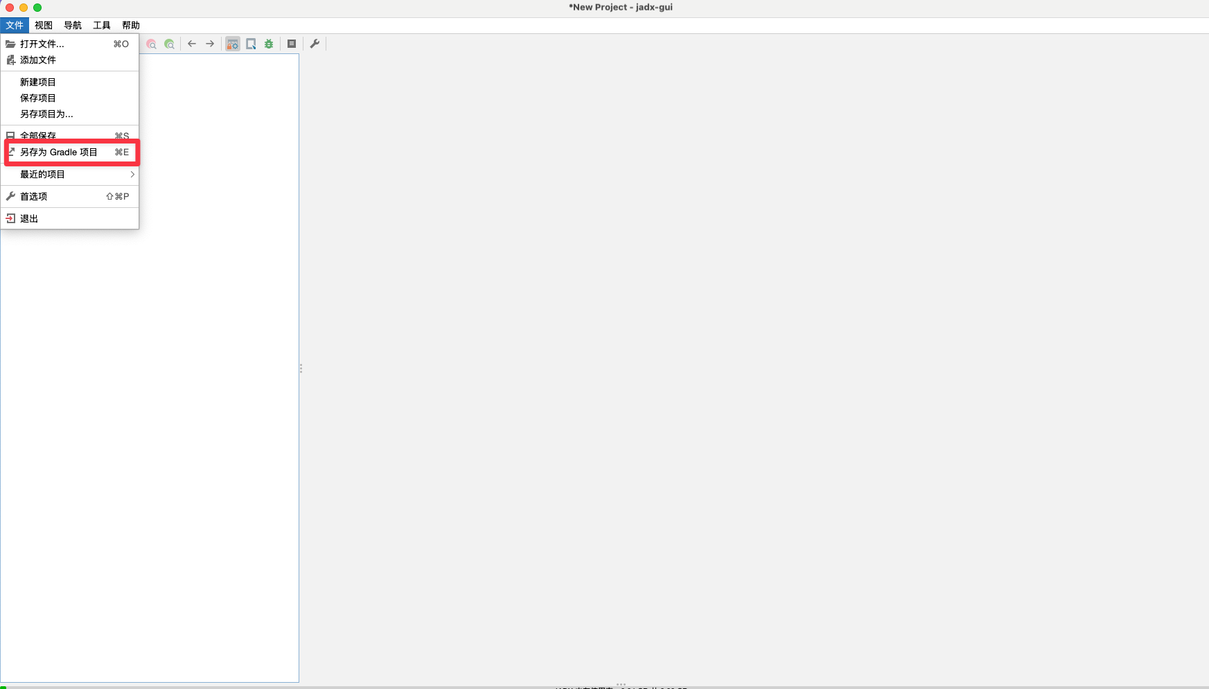Screen dimensions: 1209x689
Task: Open preferences via toolbar wrench icon
Action: coord(315,44)
